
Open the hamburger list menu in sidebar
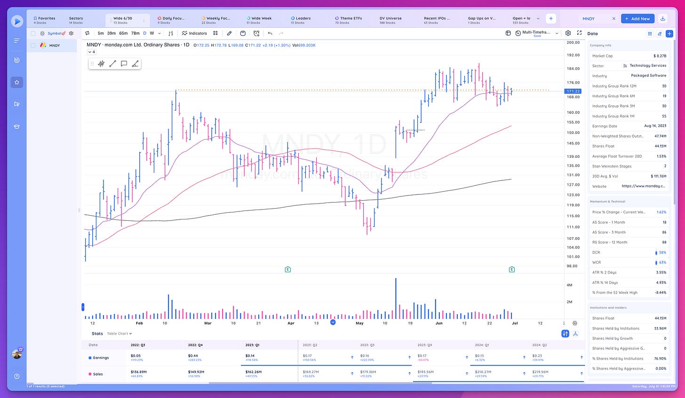(17, 41)
